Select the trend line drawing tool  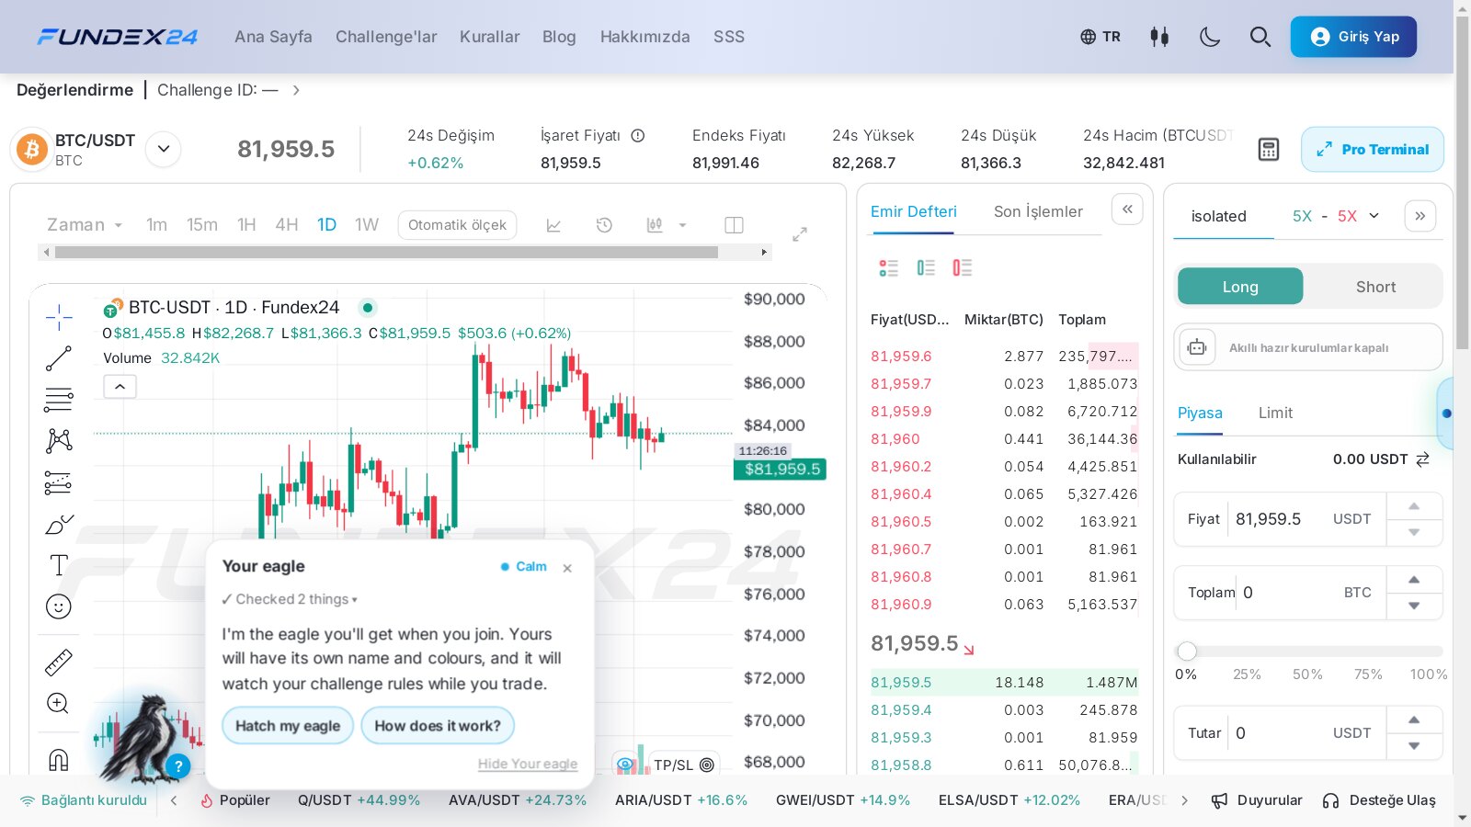tap(59, 358)
